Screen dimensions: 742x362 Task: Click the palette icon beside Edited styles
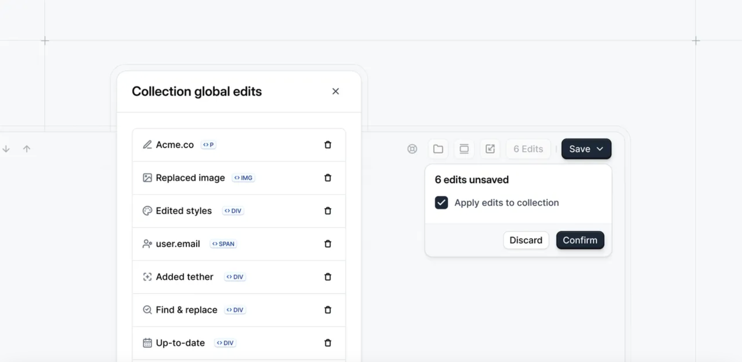[x=147, y=211]
